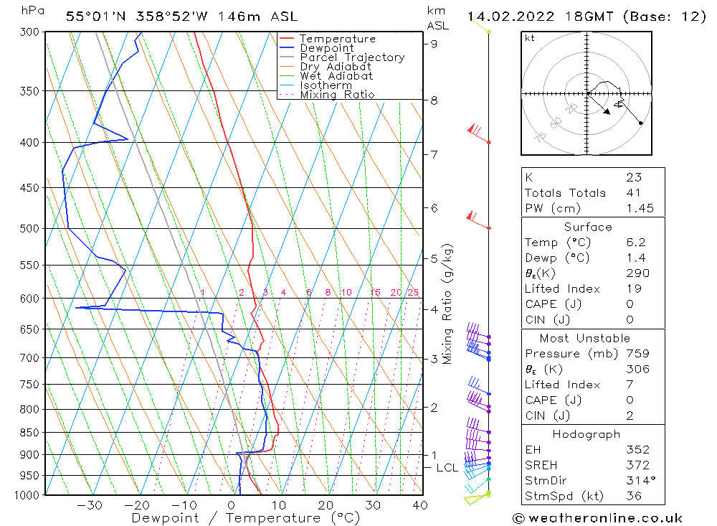The image size is (717, 526).
Task: Click the StmDir value '314°'
Action: pos(640,481)
